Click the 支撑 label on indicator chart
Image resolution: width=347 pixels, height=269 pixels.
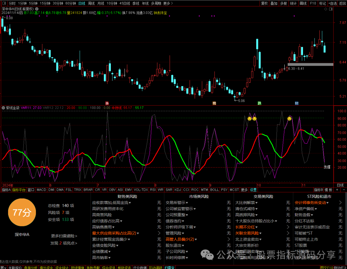[x=327, y=167]
